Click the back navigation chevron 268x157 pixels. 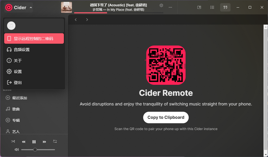[x=76, y=19]
